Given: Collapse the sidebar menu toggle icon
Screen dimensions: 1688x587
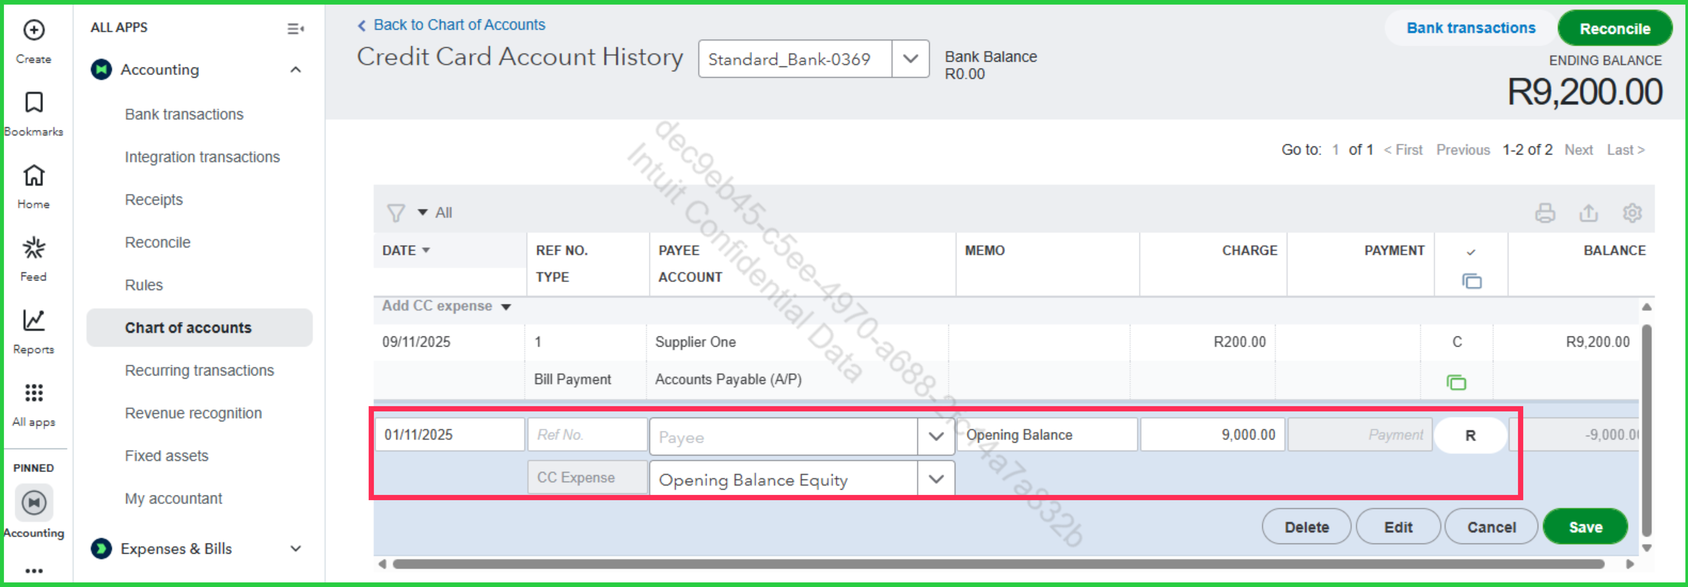Looking at the screenshot, I should coord(295,28).
